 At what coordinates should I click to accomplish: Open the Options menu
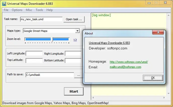coord(17,10)
